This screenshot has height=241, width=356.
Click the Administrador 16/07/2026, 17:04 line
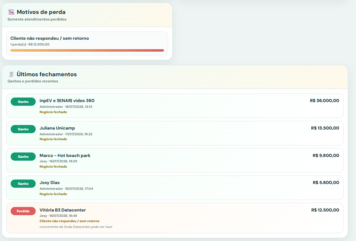66,189
